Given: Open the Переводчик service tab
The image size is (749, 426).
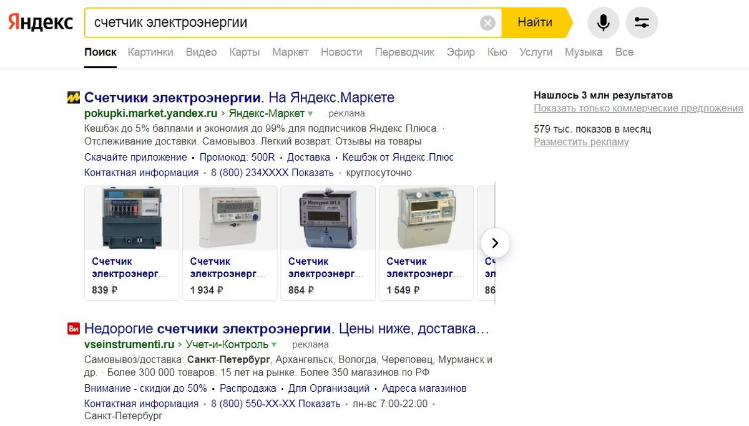Looking at the screenshot, I should click(x=404, y=52).
